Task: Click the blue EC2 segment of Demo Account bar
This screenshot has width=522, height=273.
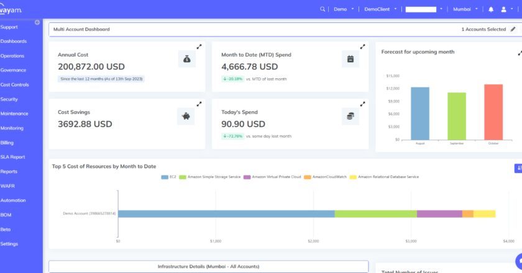Action: tap(226, 214)
